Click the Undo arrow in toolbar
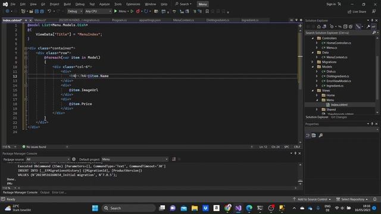This screenshot has height=214, width=381. 49,11
